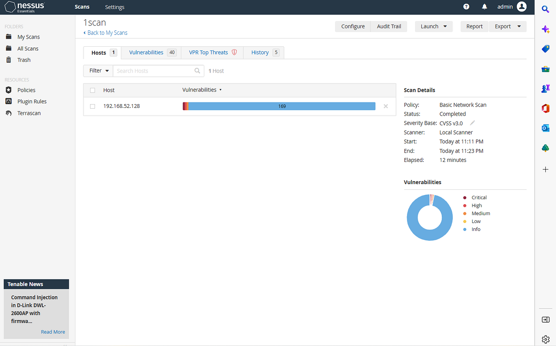
Task: Open the Export dropdown
Action: point(508,26)
